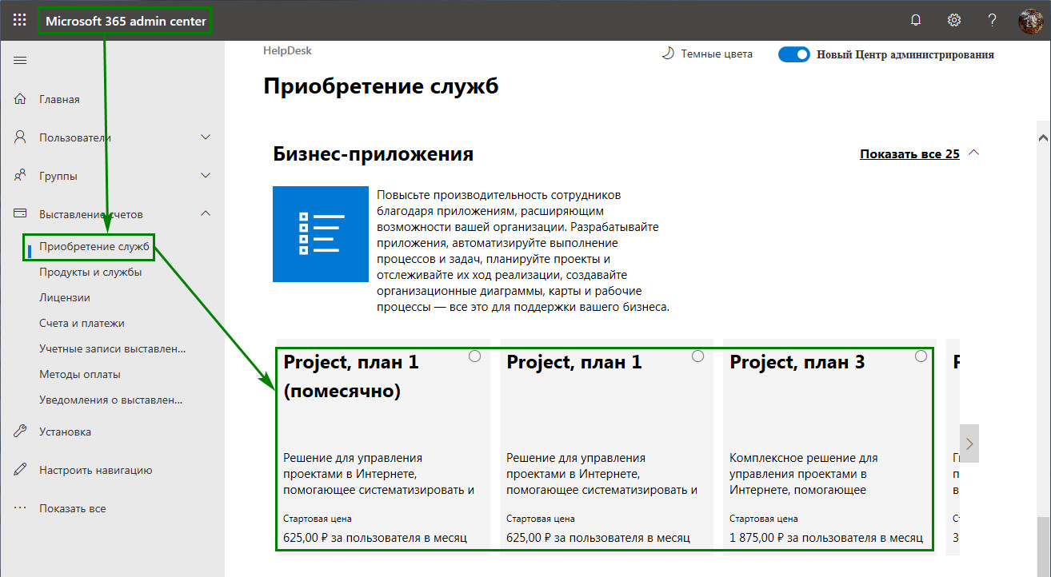The height and width of the screenshot is (577, 1051).
Task: Click the Главная home icon
Action: (x=21, y=99)
